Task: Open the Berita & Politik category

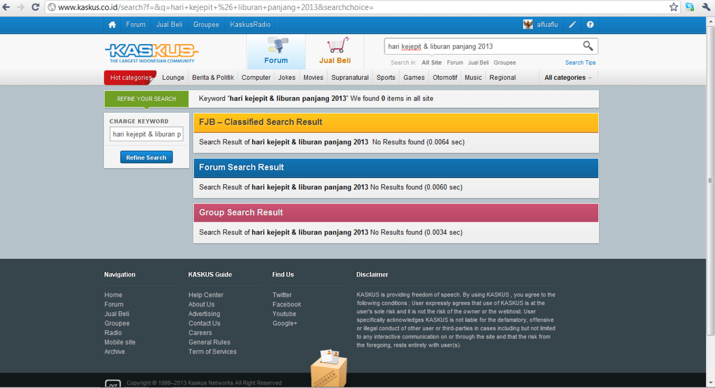Action: tap(213, 78)
